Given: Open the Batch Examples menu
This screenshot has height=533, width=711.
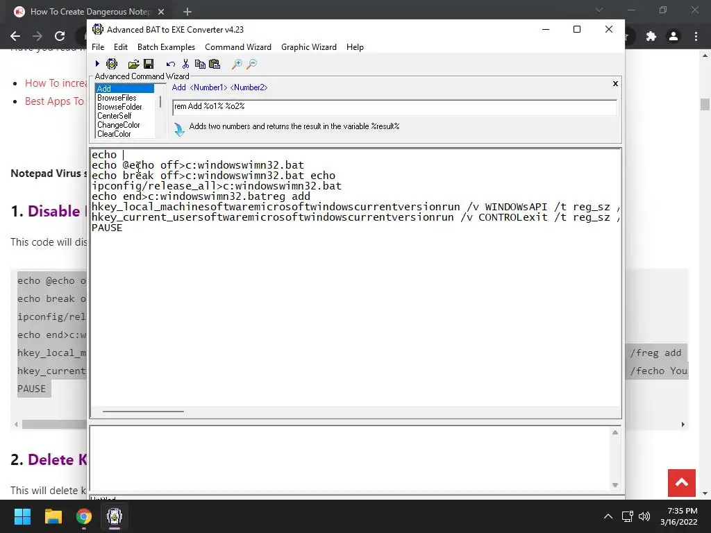Looking at the screenshot, I should [x=166, y=47].
